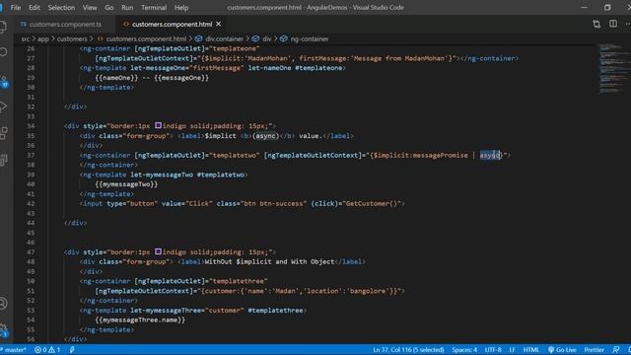
Task: Click '#templatethree' on line 53
Action: tap(275, 311)
